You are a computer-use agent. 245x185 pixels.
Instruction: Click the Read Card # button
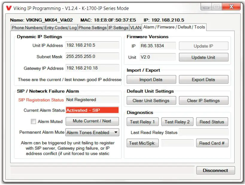coord(212,143)
